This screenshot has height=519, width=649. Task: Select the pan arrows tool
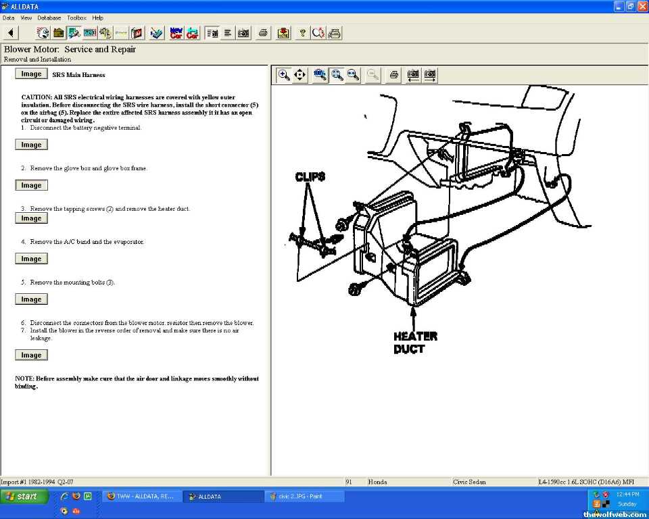click(x=300, y=75)
